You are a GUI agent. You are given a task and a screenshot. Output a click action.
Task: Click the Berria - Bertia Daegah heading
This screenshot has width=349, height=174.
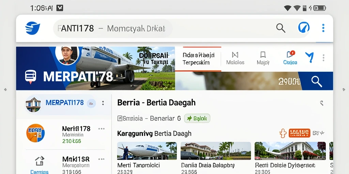(x=156, y=103)
